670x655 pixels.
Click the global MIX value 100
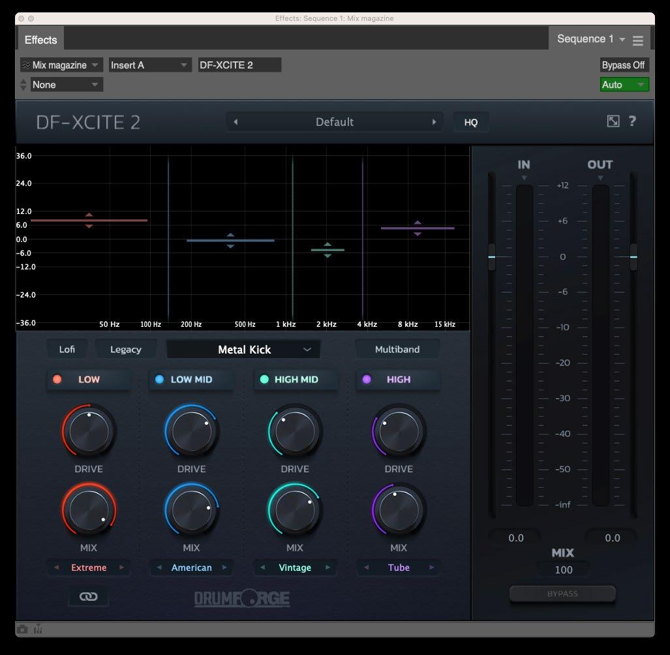564,570
